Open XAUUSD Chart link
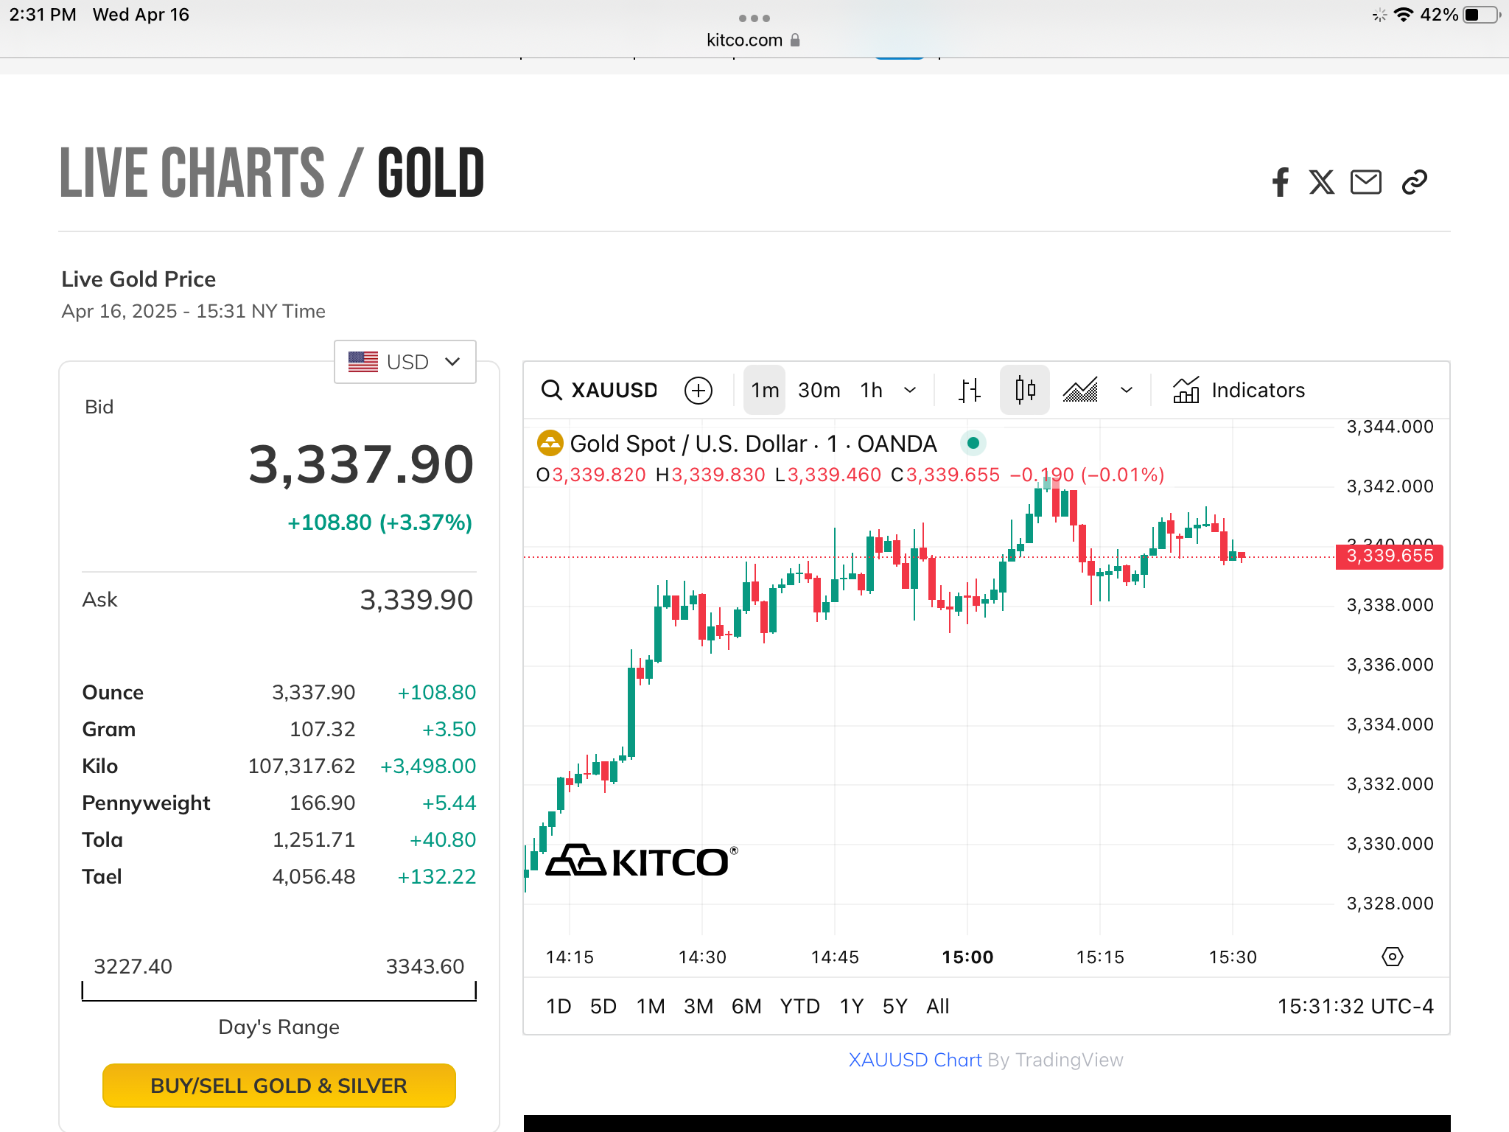 click(x=915, y=1060)
